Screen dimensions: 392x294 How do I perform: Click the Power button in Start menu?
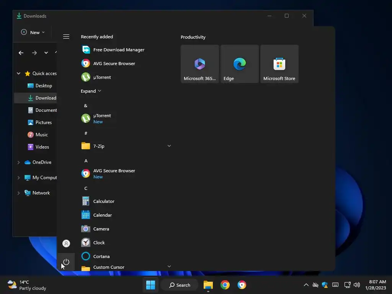(x=66, y=262)
